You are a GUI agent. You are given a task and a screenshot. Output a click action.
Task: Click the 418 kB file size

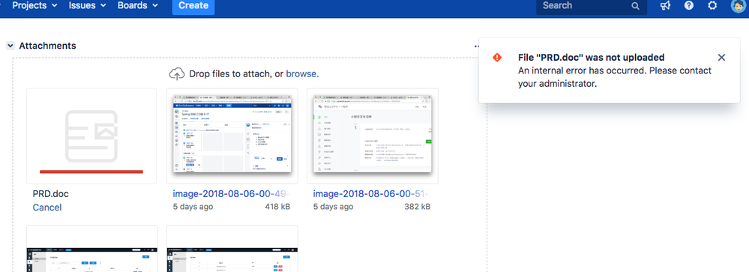277,207
